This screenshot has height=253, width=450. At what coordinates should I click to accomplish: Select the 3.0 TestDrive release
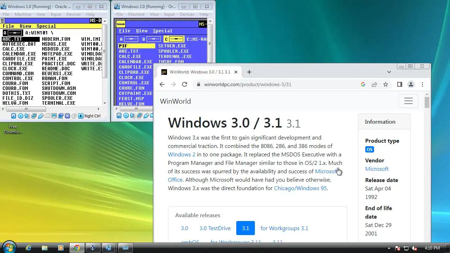[x=215, y=228]
